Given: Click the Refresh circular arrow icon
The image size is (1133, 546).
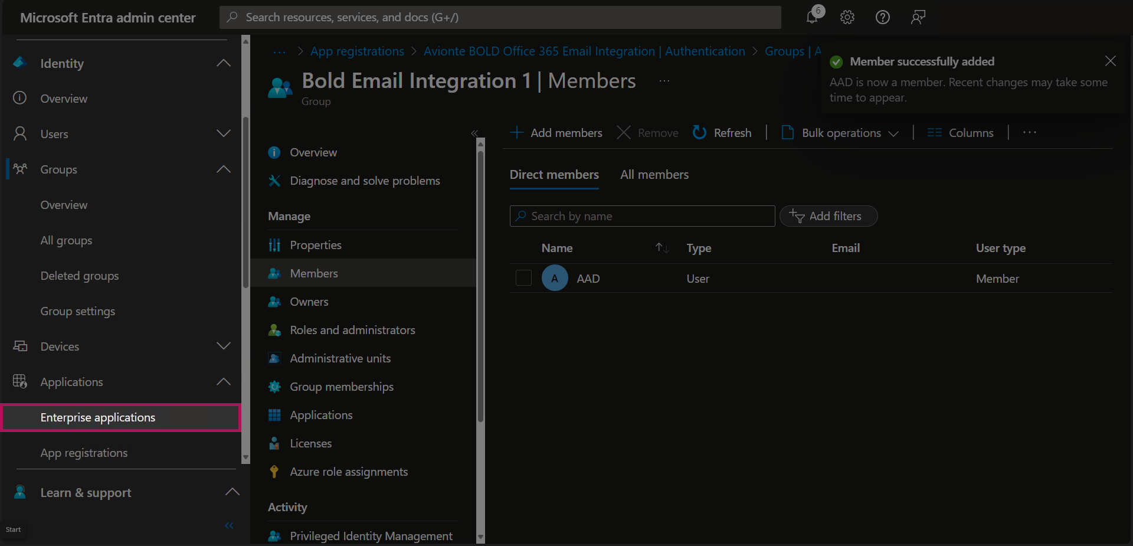Looking at the screenshot, I should coord(699,132).
